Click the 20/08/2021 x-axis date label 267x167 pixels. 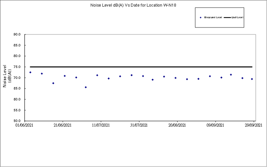tap(178, 125)
